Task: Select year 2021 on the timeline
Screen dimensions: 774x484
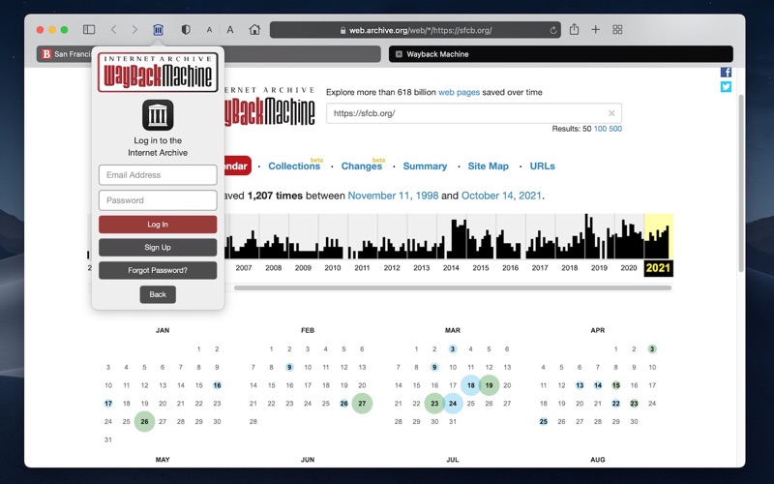Action: point(659,268)
